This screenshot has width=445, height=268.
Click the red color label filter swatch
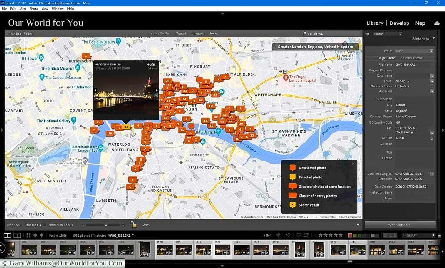pos(350,235)
